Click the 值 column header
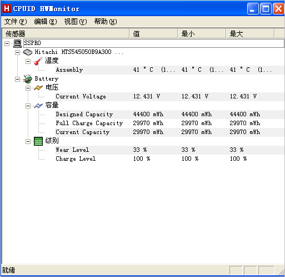Viewport: 285px width, 277px height. (x=153, y=33)
